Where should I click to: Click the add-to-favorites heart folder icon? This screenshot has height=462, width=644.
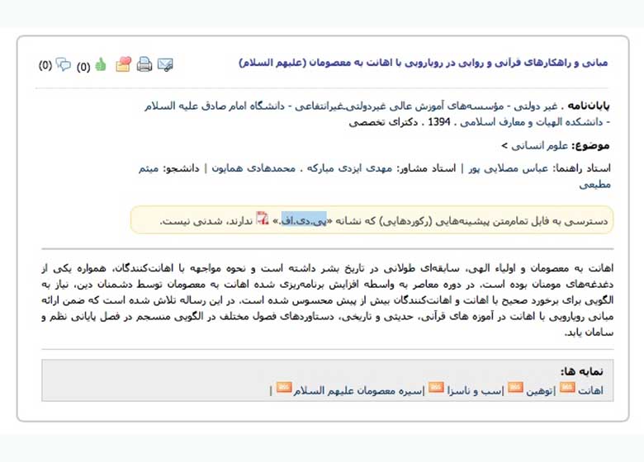coord(123,64)
